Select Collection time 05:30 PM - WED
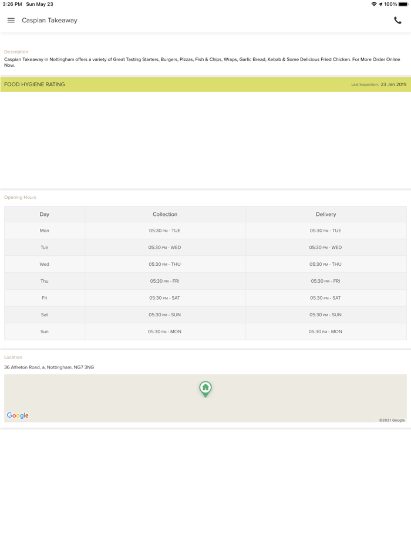Viewport: 411px width, 548px height. [165, 248]
